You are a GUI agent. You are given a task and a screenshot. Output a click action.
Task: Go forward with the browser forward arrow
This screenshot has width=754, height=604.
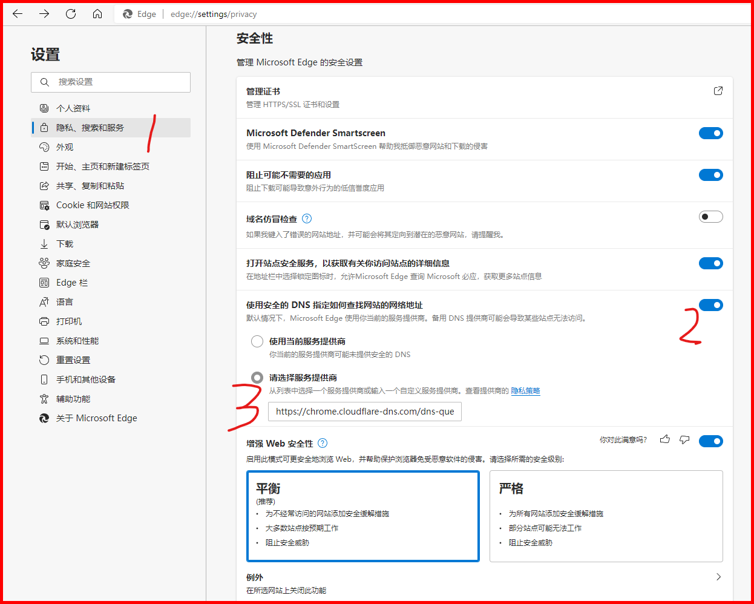coord(44,14)
